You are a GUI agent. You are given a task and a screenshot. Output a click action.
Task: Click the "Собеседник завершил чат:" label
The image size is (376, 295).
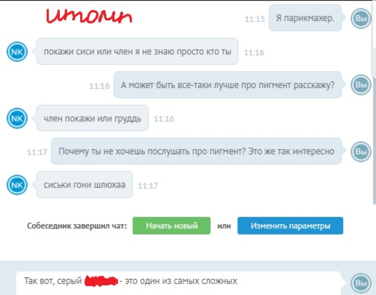tap(77, 226)
